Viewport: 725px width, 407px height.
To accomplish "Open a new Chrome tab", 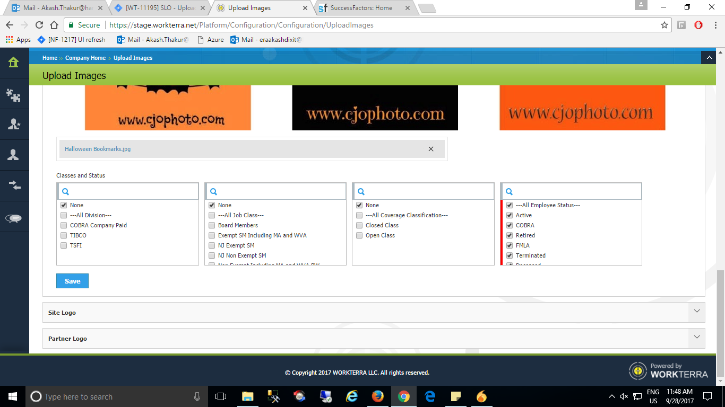I will (x=427, y=8).
